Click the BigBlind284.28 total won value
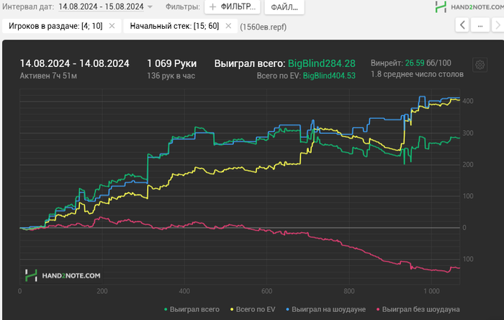Screen dimensions: 504x320 click(321, 63)
